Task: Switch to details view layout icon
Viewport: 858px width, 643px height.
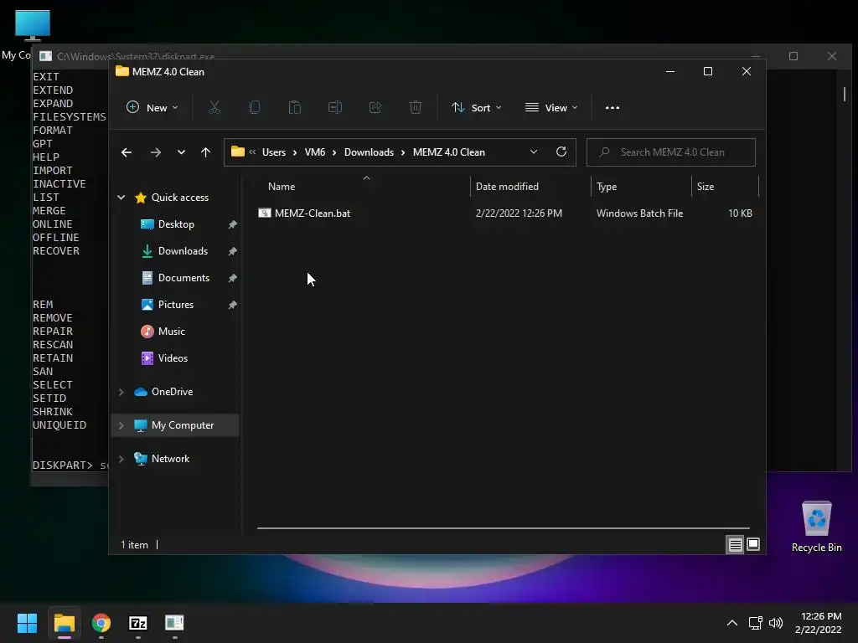Action: [x=735, y=544]
